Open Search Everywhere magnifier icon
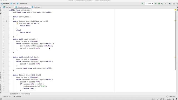178x100 pixels. pos(177,4)
